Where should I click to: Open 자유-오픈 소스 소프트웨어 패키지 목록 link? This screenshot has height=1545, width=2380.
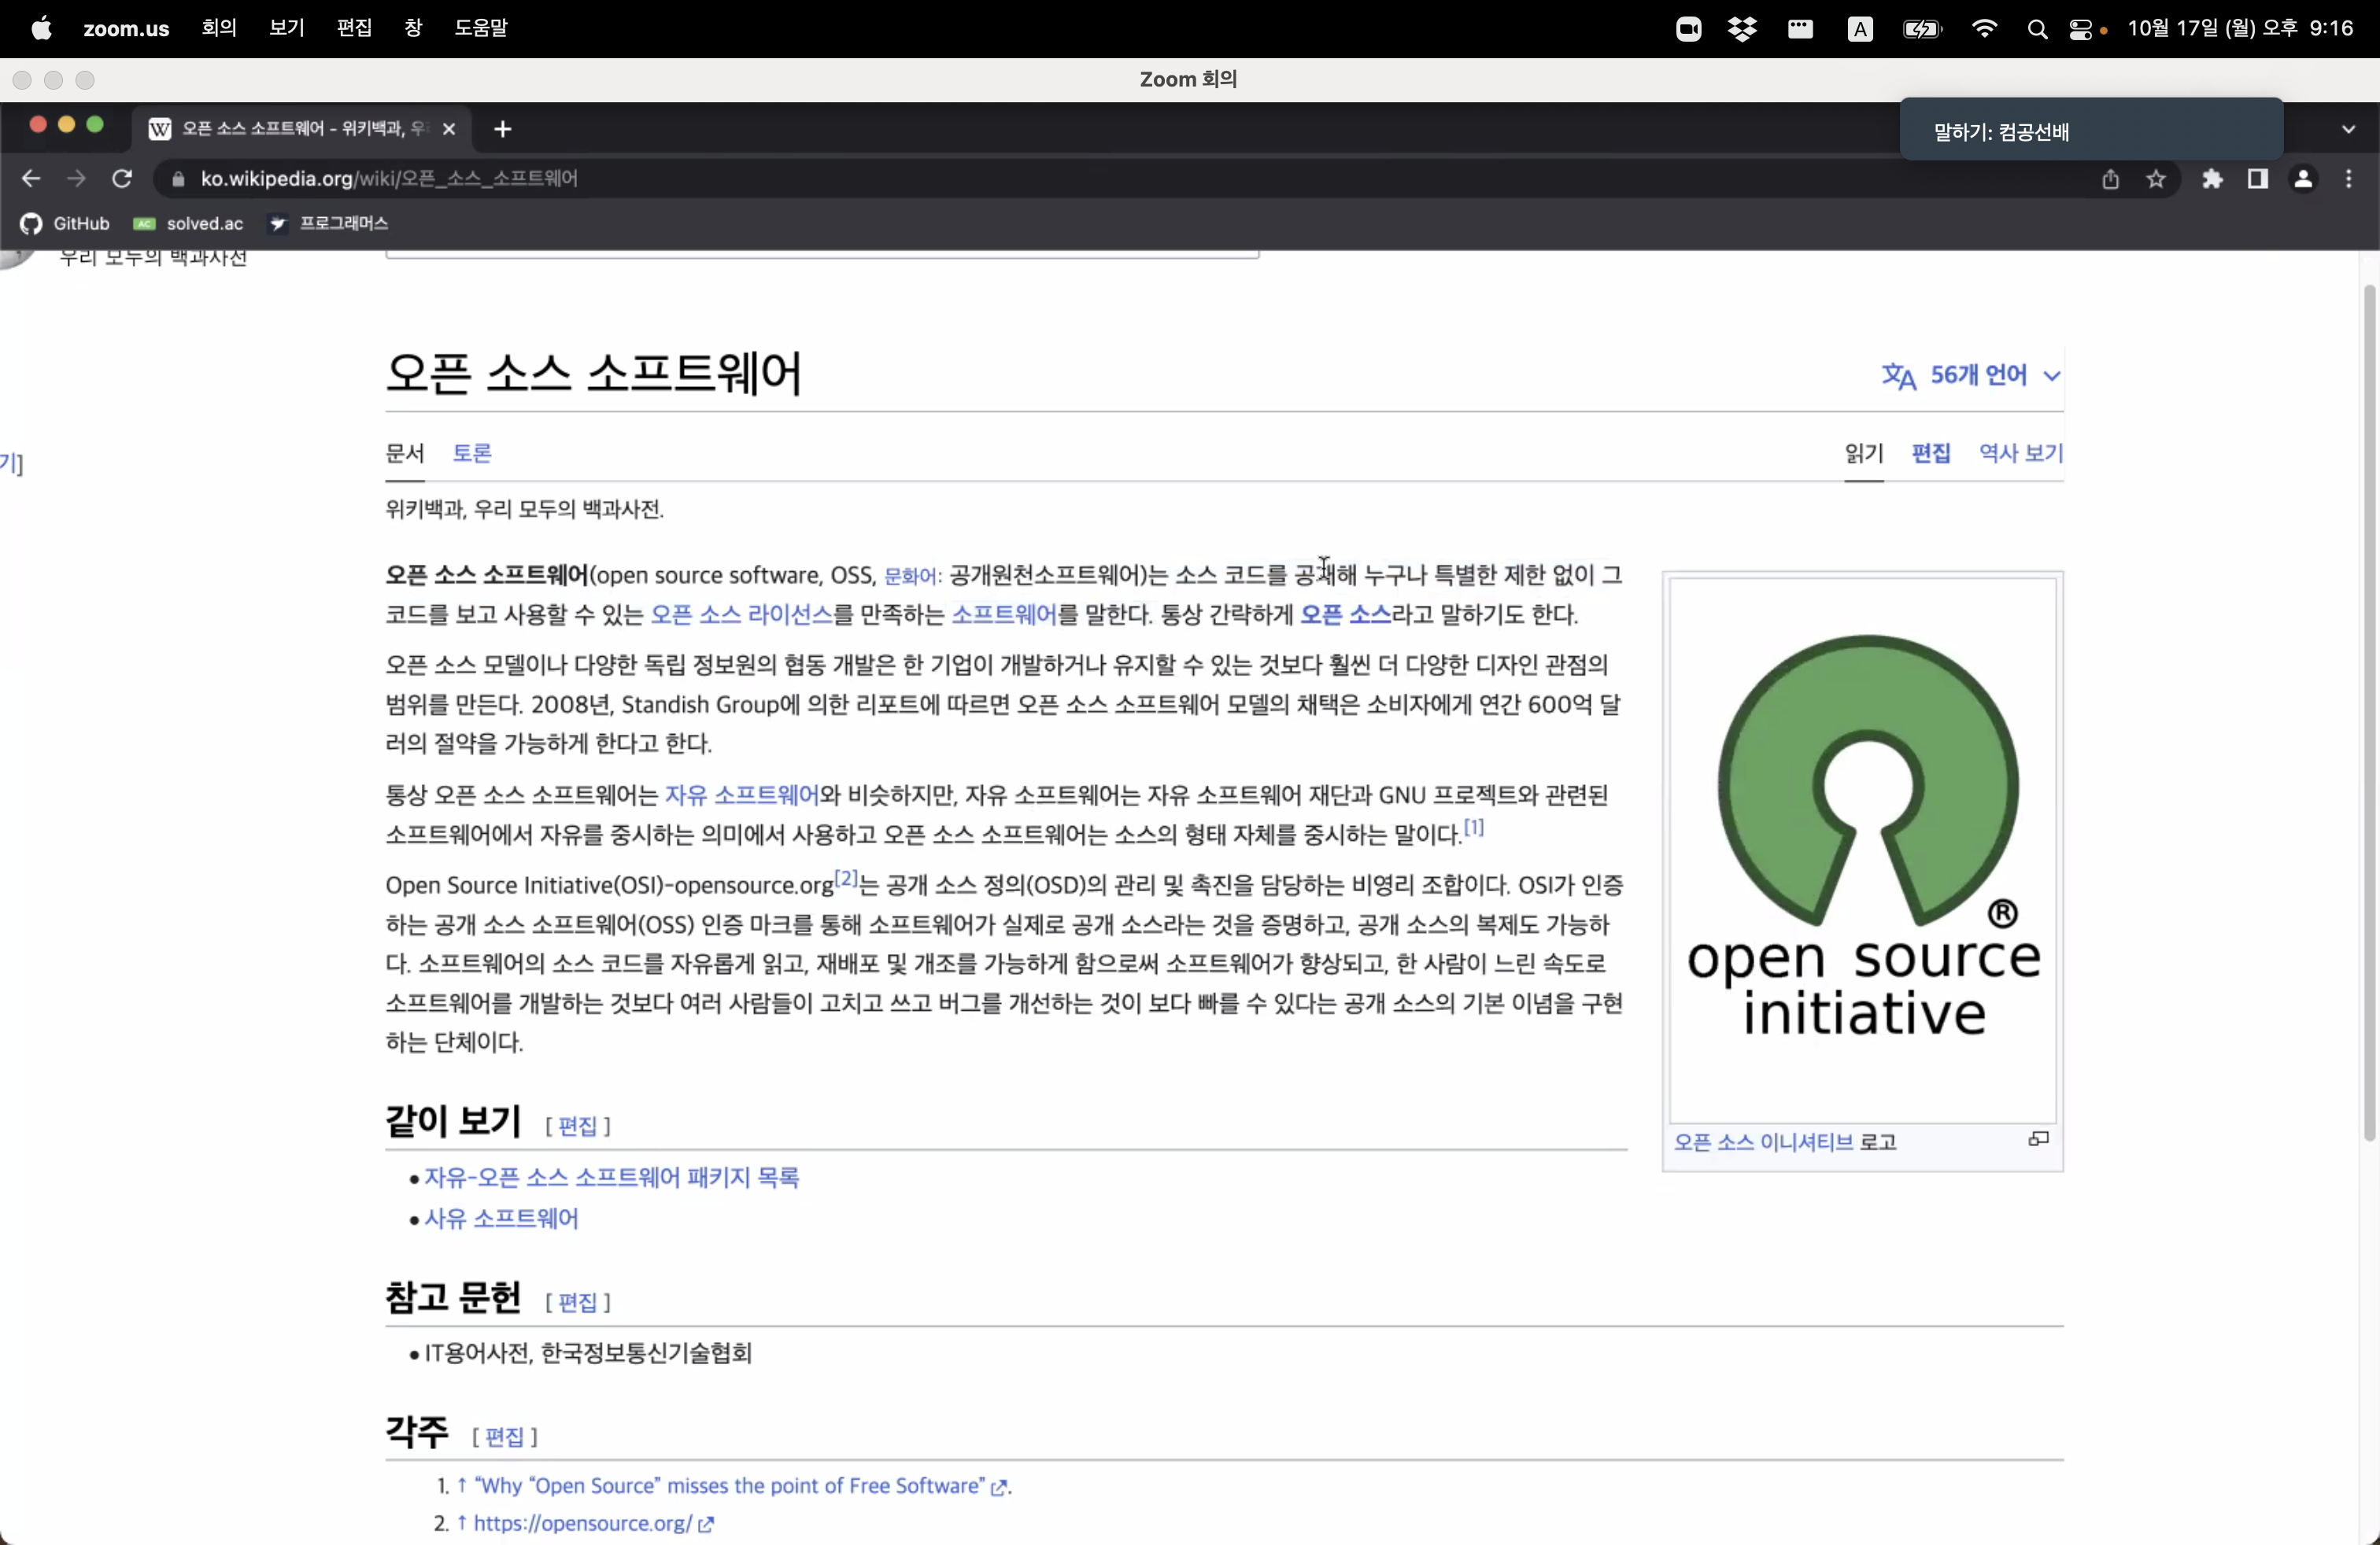point(612,1178)
